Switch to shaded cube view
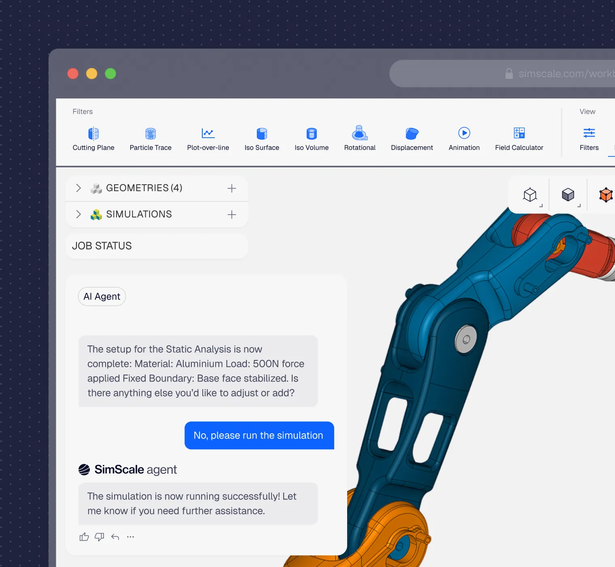Viewport: 615px width, 567px height. (568, 195)
